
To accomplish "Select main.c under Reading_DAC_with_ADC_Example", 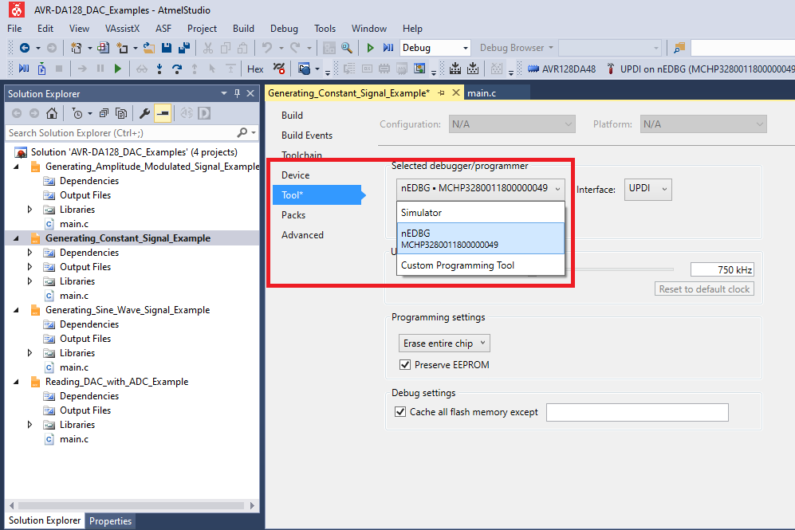I will (74, 439).
